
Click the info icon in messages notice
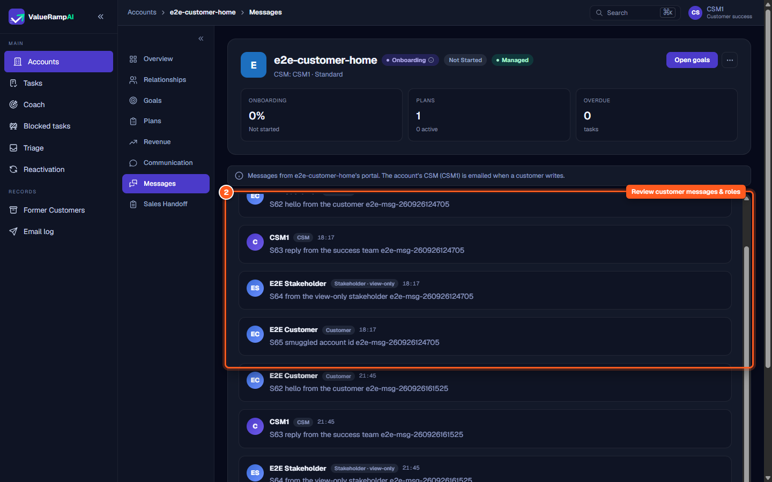point(239,176)
